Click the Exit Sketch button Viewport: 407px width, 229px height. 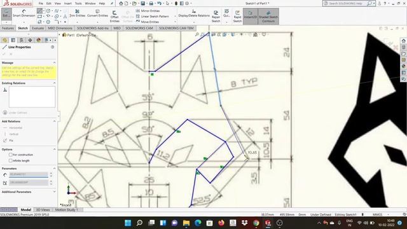click(x=6, y=14)
